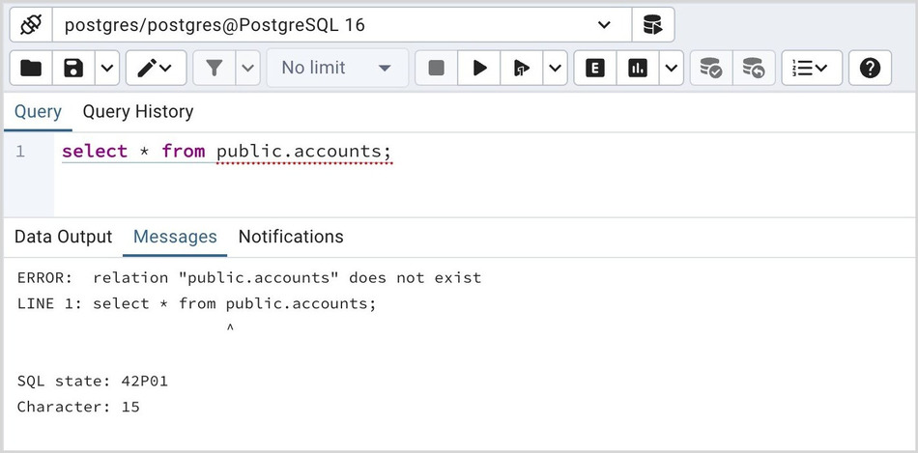Click the Save File icon
Viewport: 918px width, 453px height.
tap(73, 68)
